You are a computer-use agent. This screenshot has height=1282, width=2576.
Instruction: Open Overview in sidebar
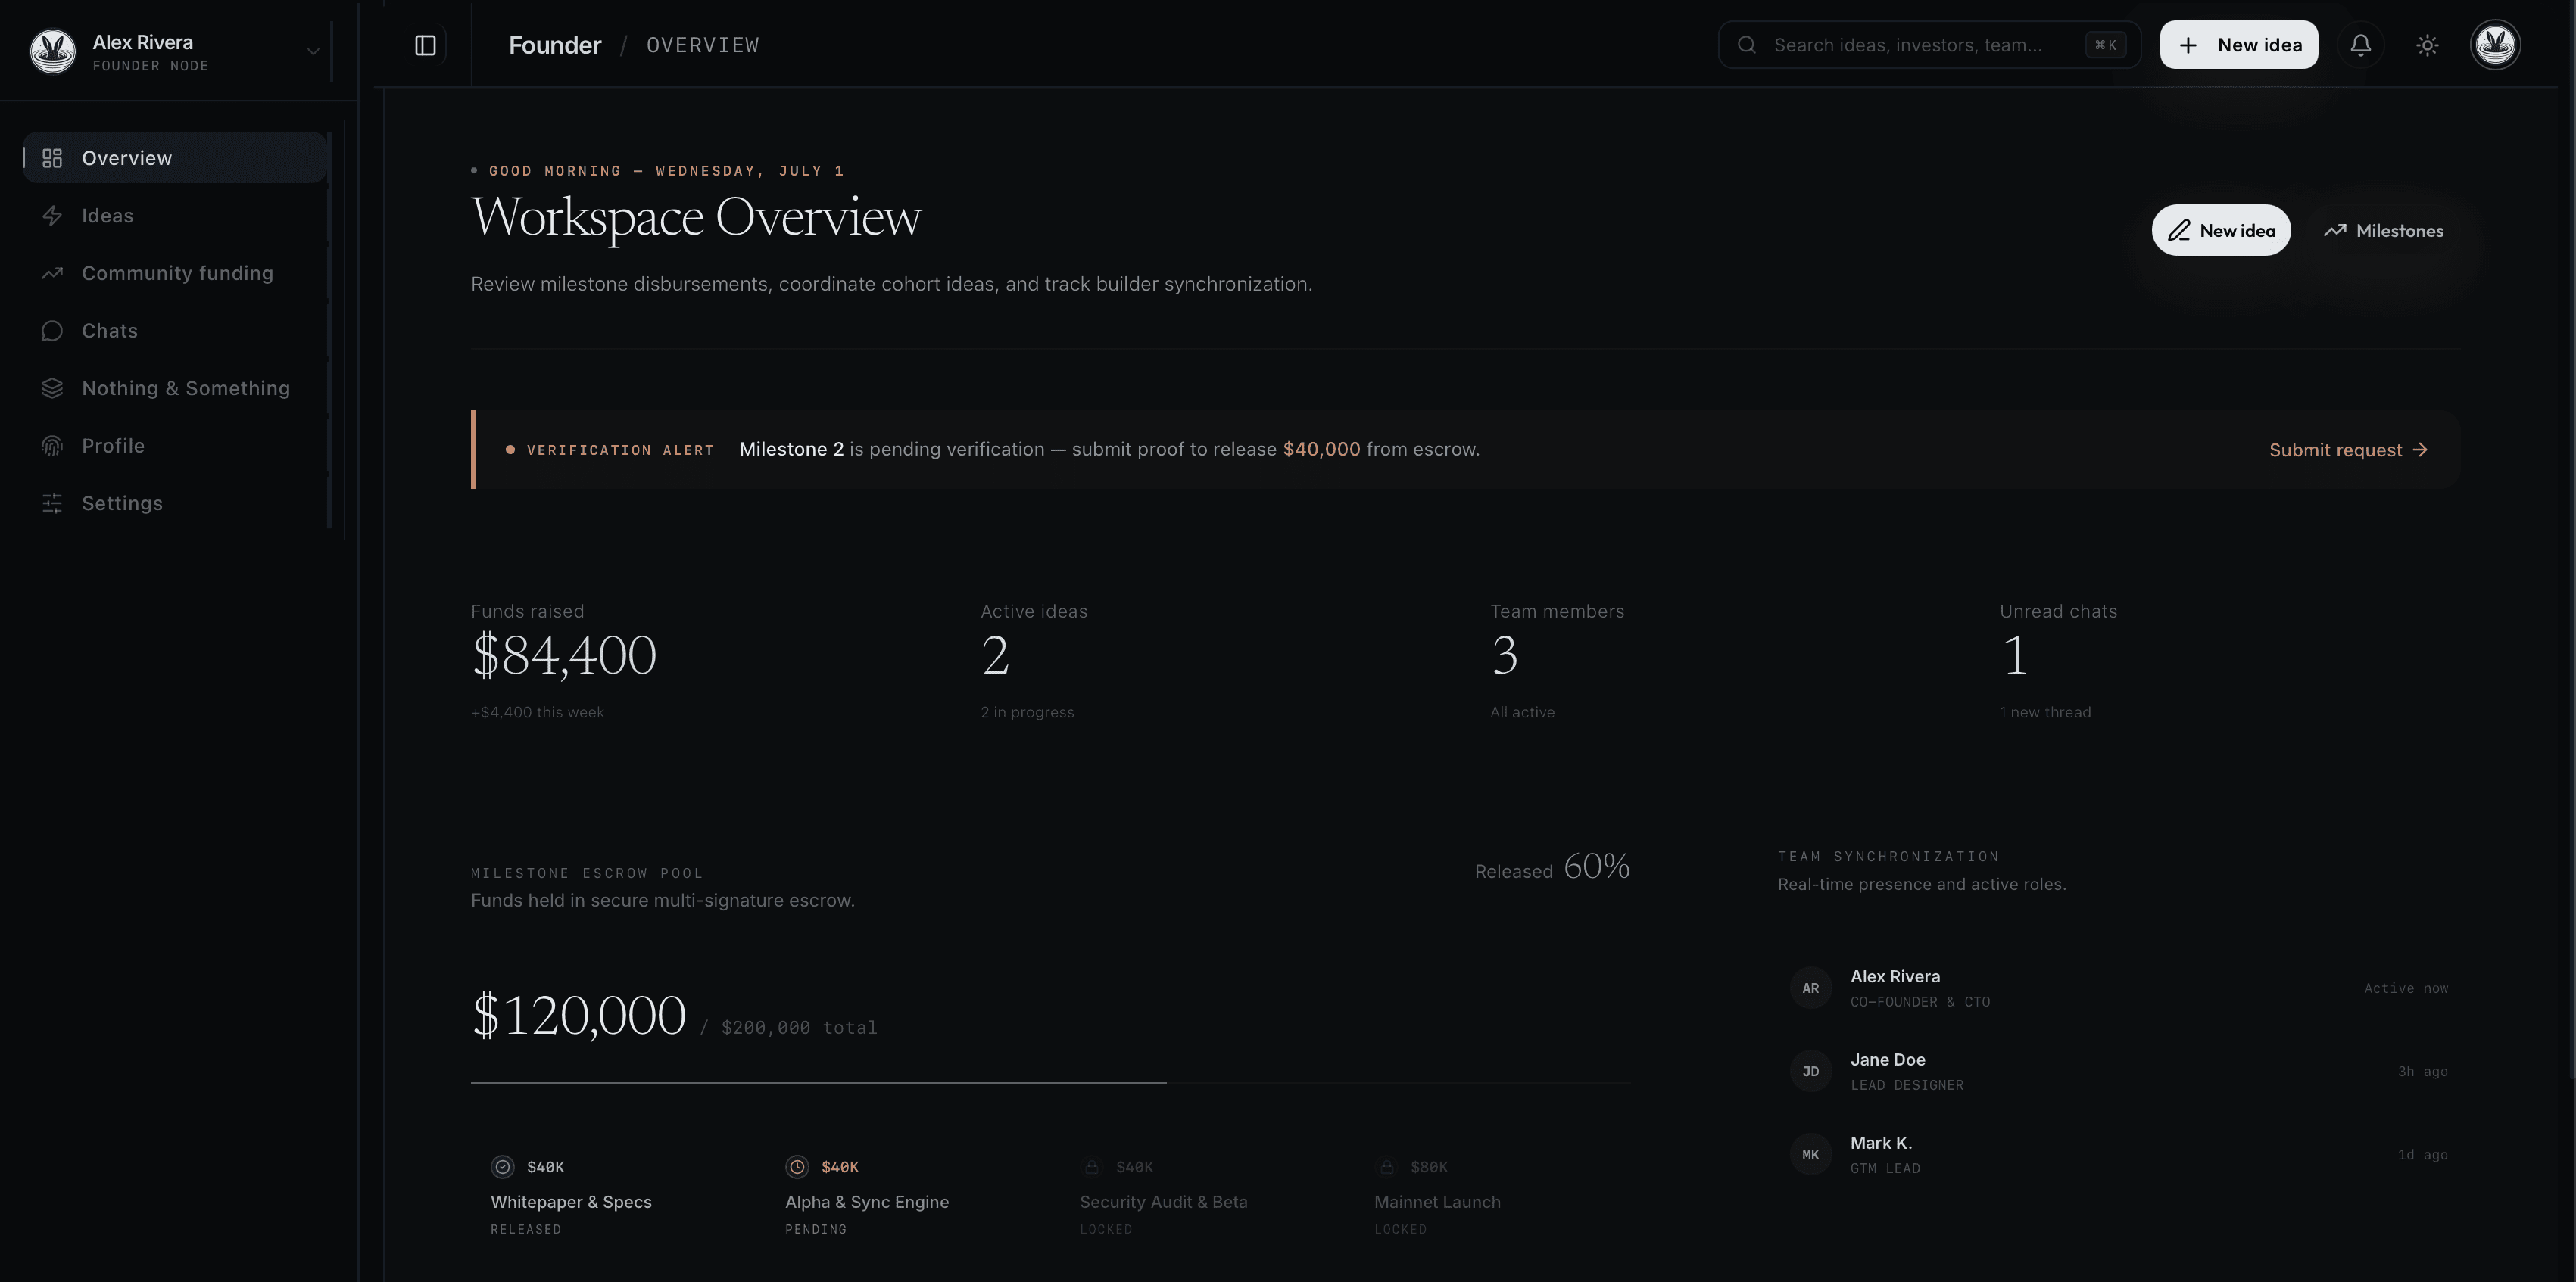pos(175,158)
